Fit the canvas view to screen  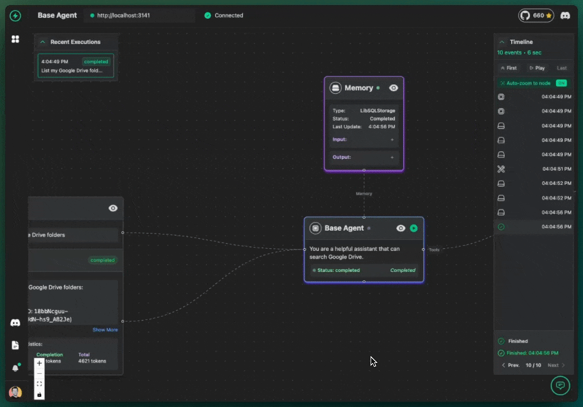40,384
